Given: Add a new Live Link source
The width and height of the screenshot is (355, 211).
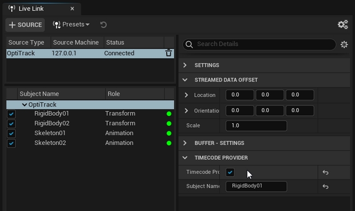Looking at the screenshot, I should (25, 25).
